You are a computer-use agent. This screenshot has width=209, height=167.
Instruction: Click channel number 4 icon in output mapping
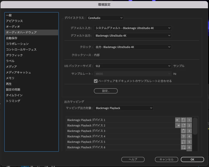pyautogui.click(x=189, y=136)
